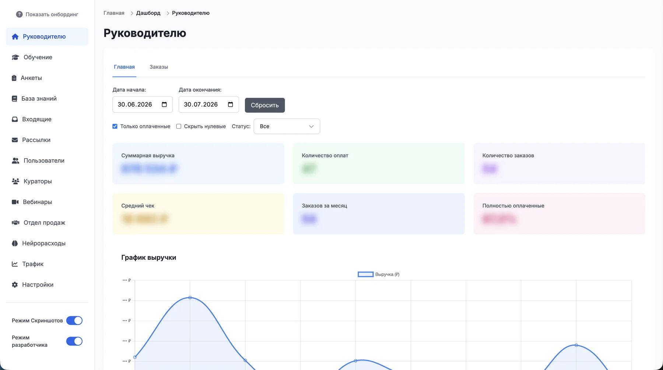The width and height of the screenshot is (663, 370).
Task: Click the Полностью оплаченные card
Action: 559,214
